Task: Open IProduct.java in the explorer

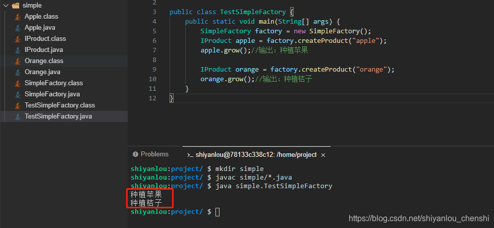Action: (44, 50)
